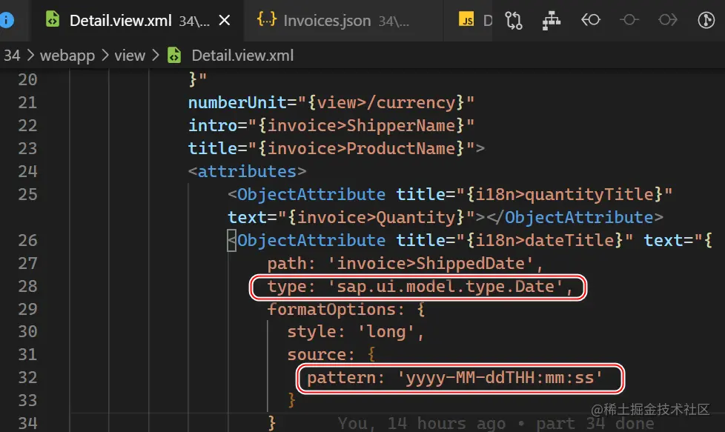Click the Detail.view.xml breadcrumb
Image resolution: width=725 pixels, height=432 pixels.
pyautogui.click(x=242, y=56)
